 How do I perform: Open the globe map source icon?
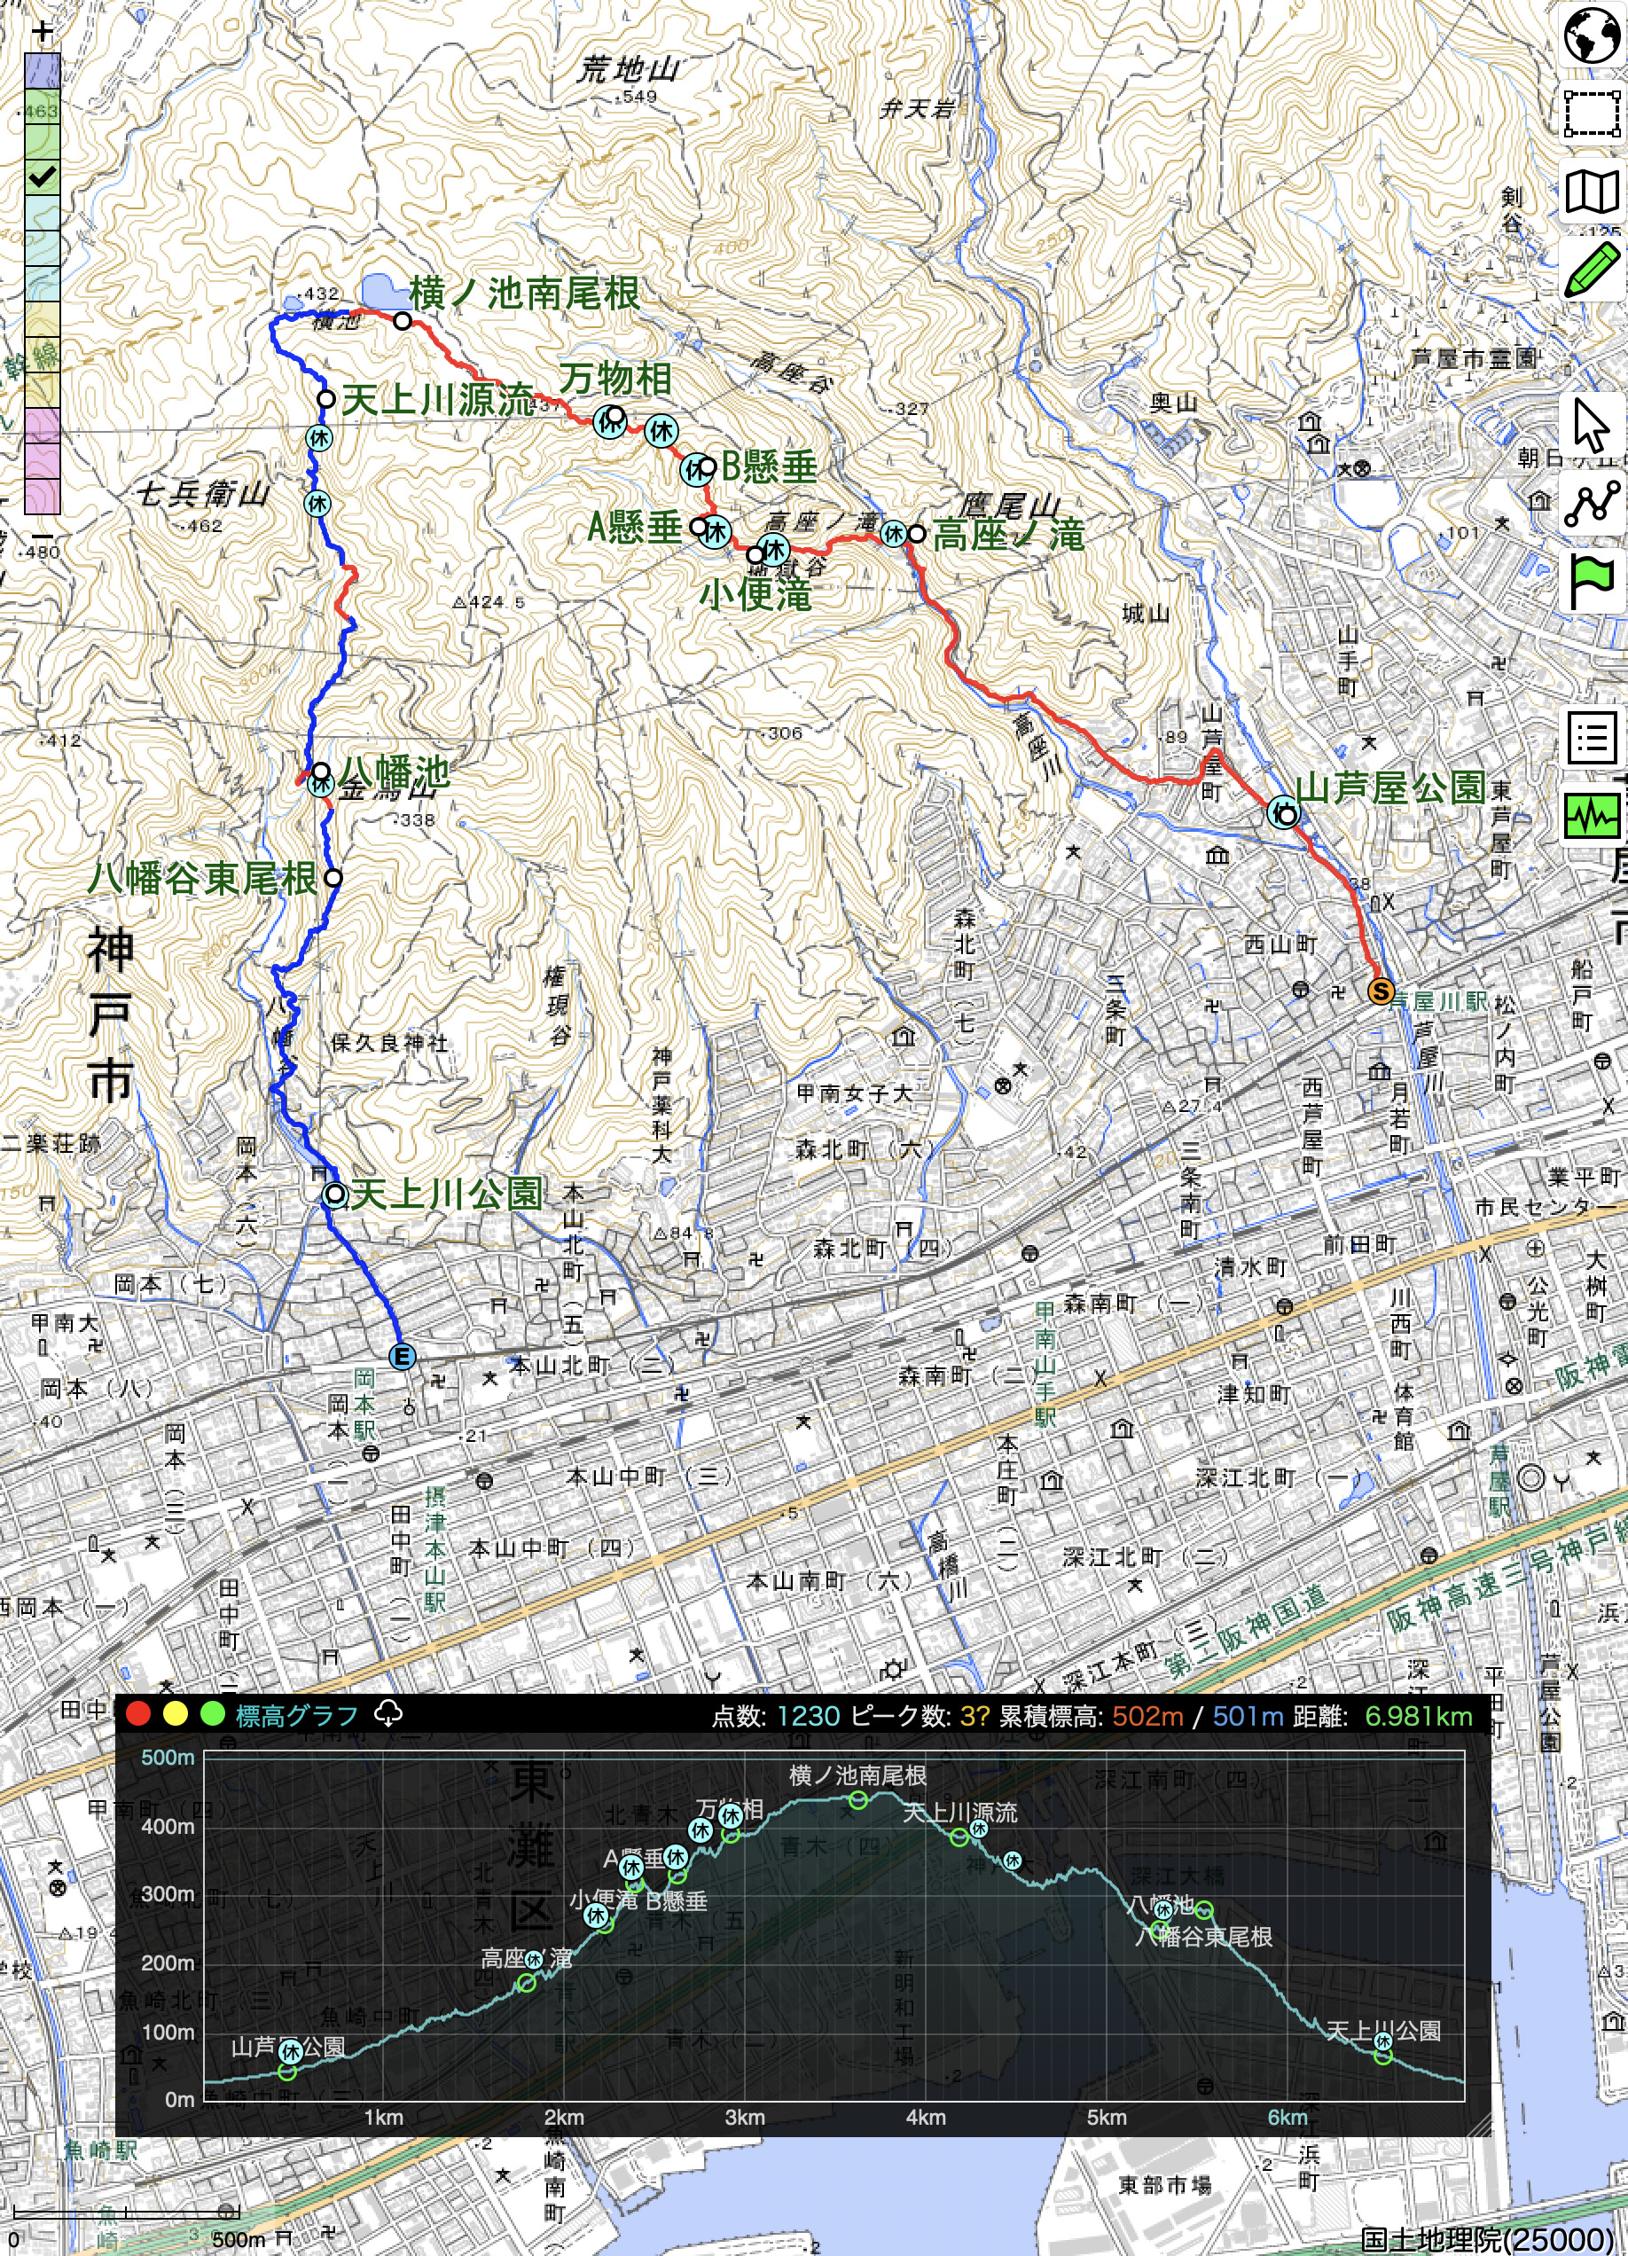1592,35
